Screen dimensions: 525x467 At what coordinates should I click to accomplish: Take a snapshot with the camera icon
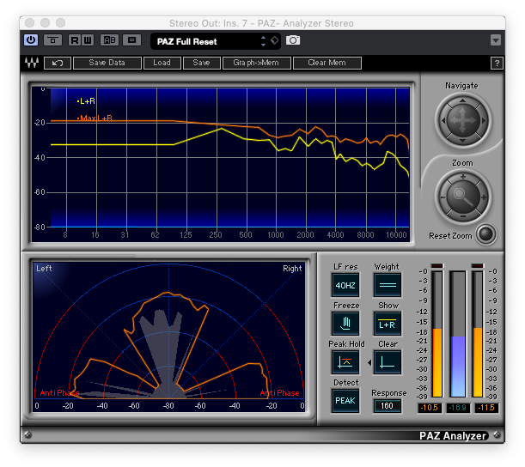pos(293,40)
